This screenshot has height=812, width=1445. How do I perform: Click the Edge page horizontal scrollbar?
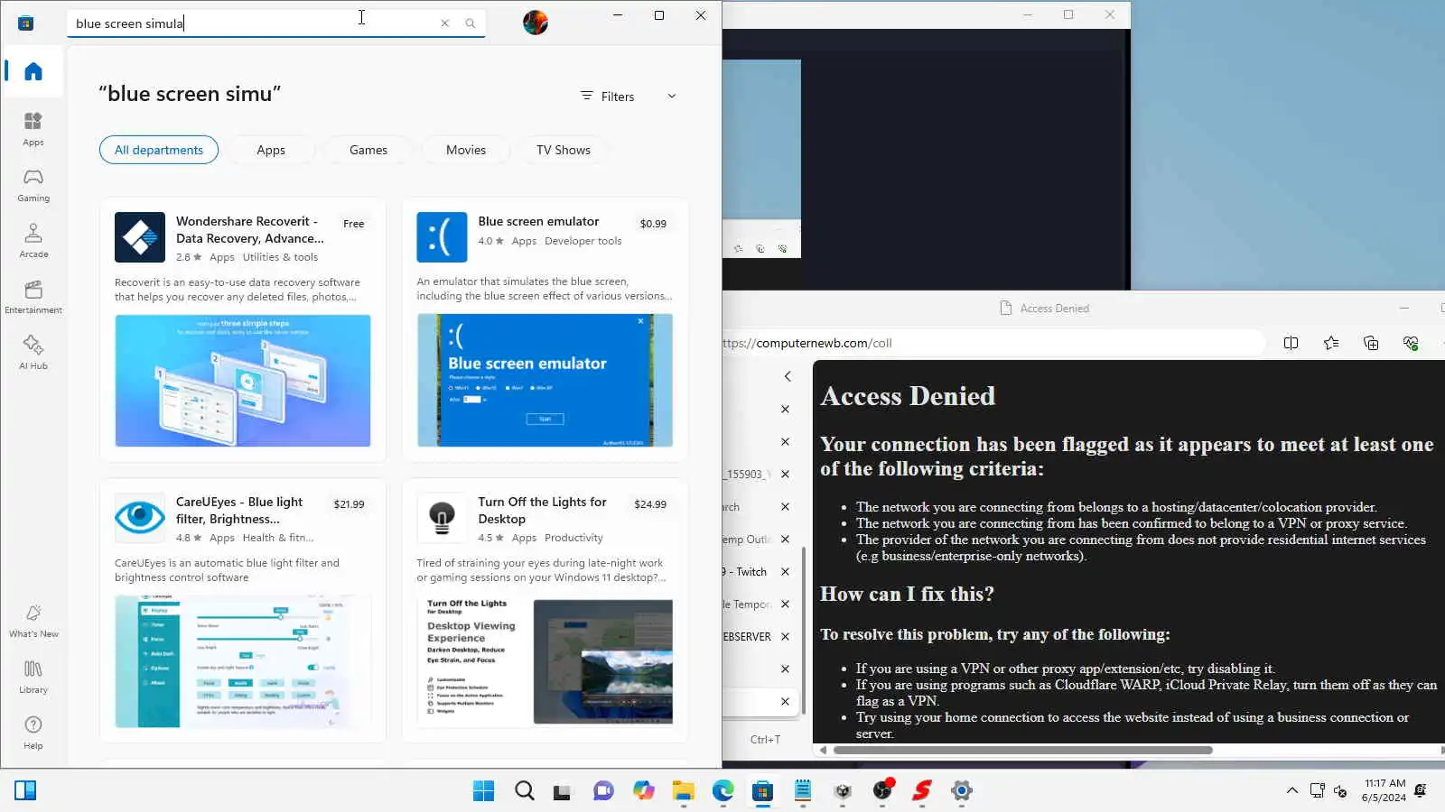coord(1022,750)
